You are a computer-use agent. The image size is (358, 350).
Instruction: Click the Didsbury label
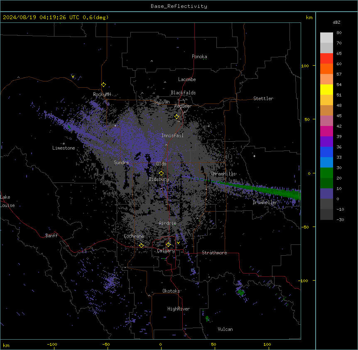point(159,179)
